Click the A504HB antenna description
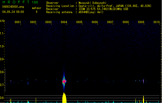 click(91, 12)
